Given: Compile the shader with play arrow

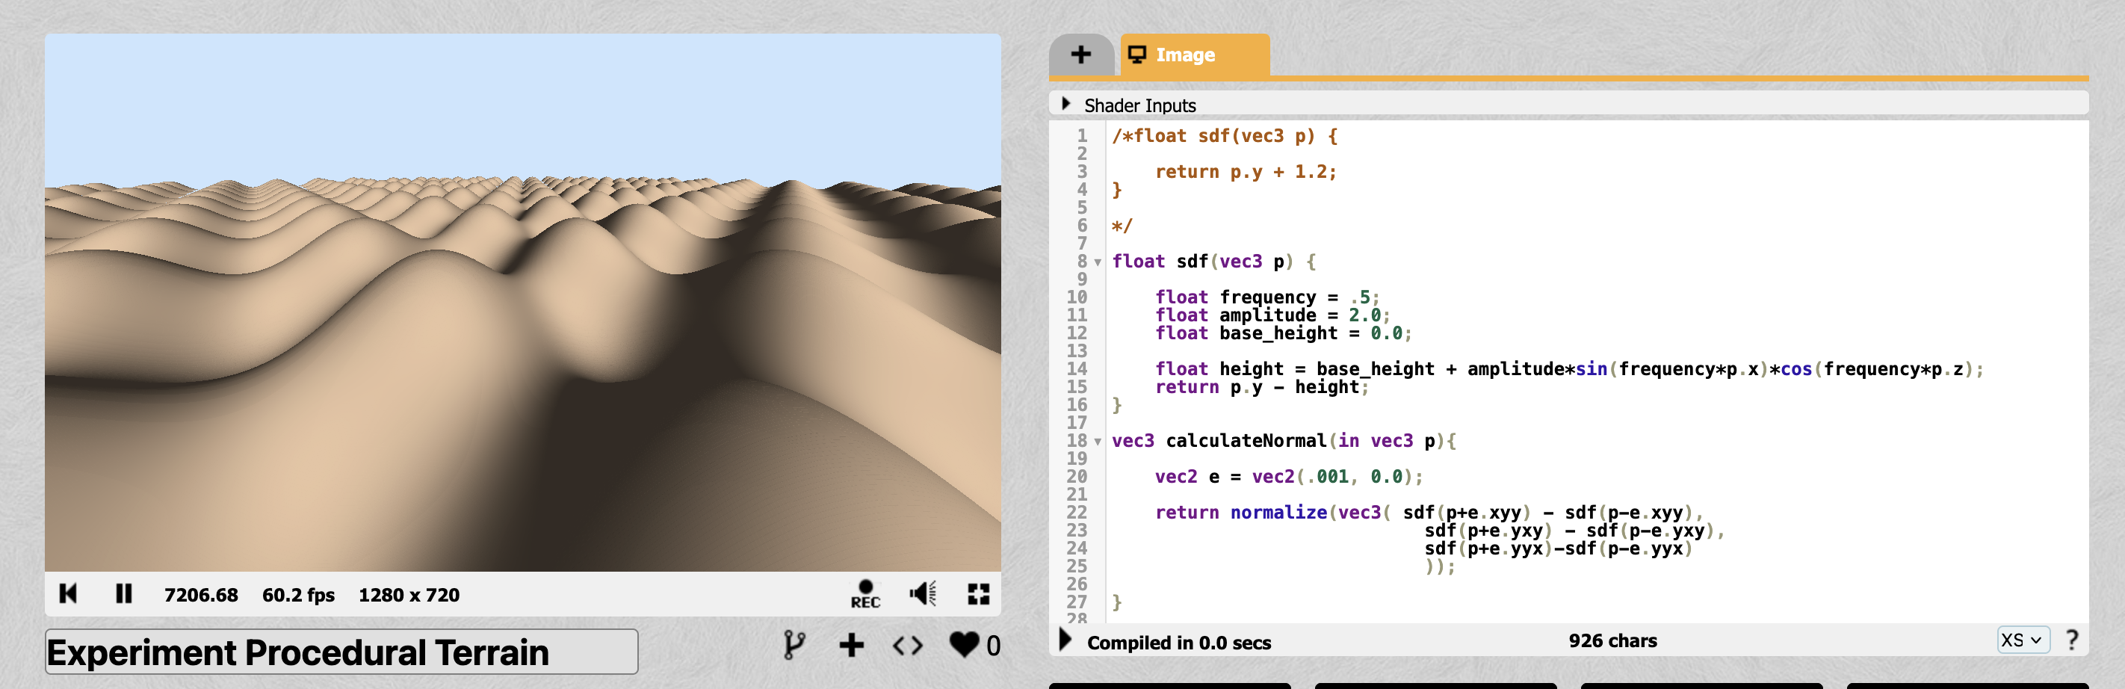Looking at the screenshot, I should [x=1065, y=640].
